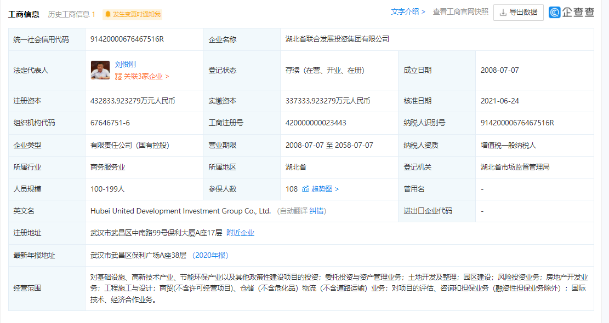Image resolution: width=609 pixels, height=323 pixels.
Task: Switch to 历史工商信息 tab
Action: point(71,14)
